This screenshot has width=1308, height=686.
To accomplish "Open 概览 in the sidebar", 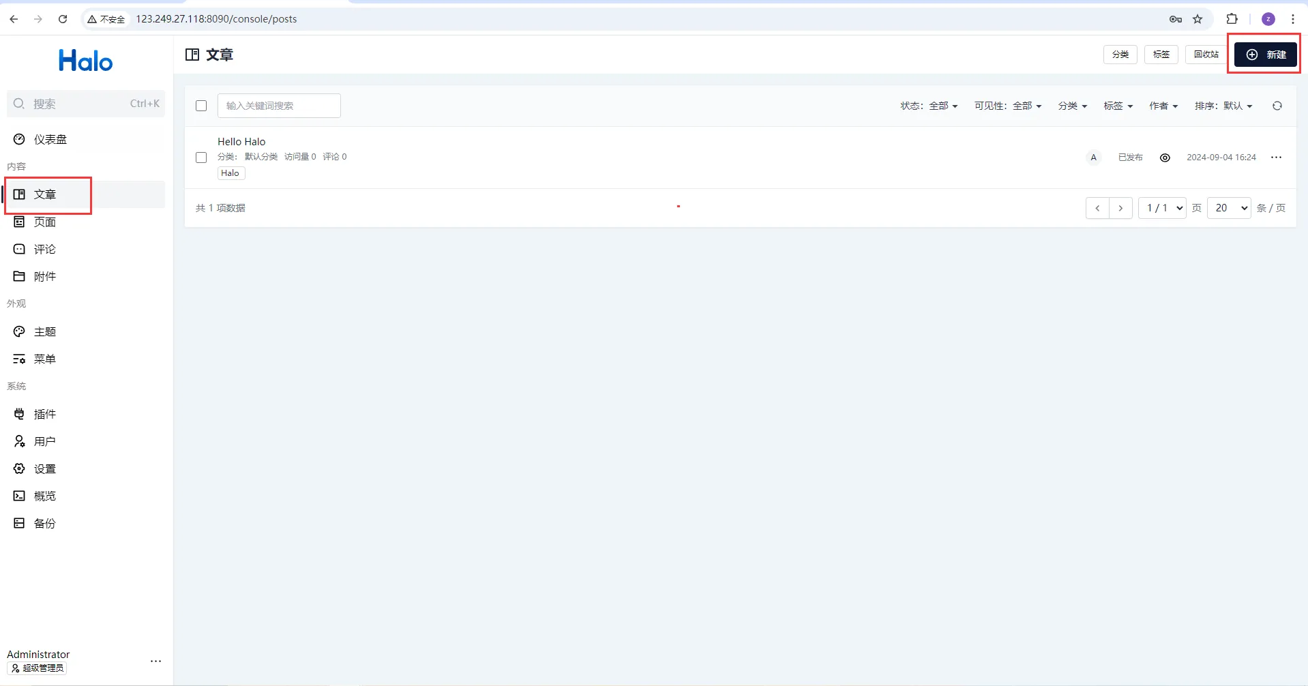I will [x=86, y=496].
